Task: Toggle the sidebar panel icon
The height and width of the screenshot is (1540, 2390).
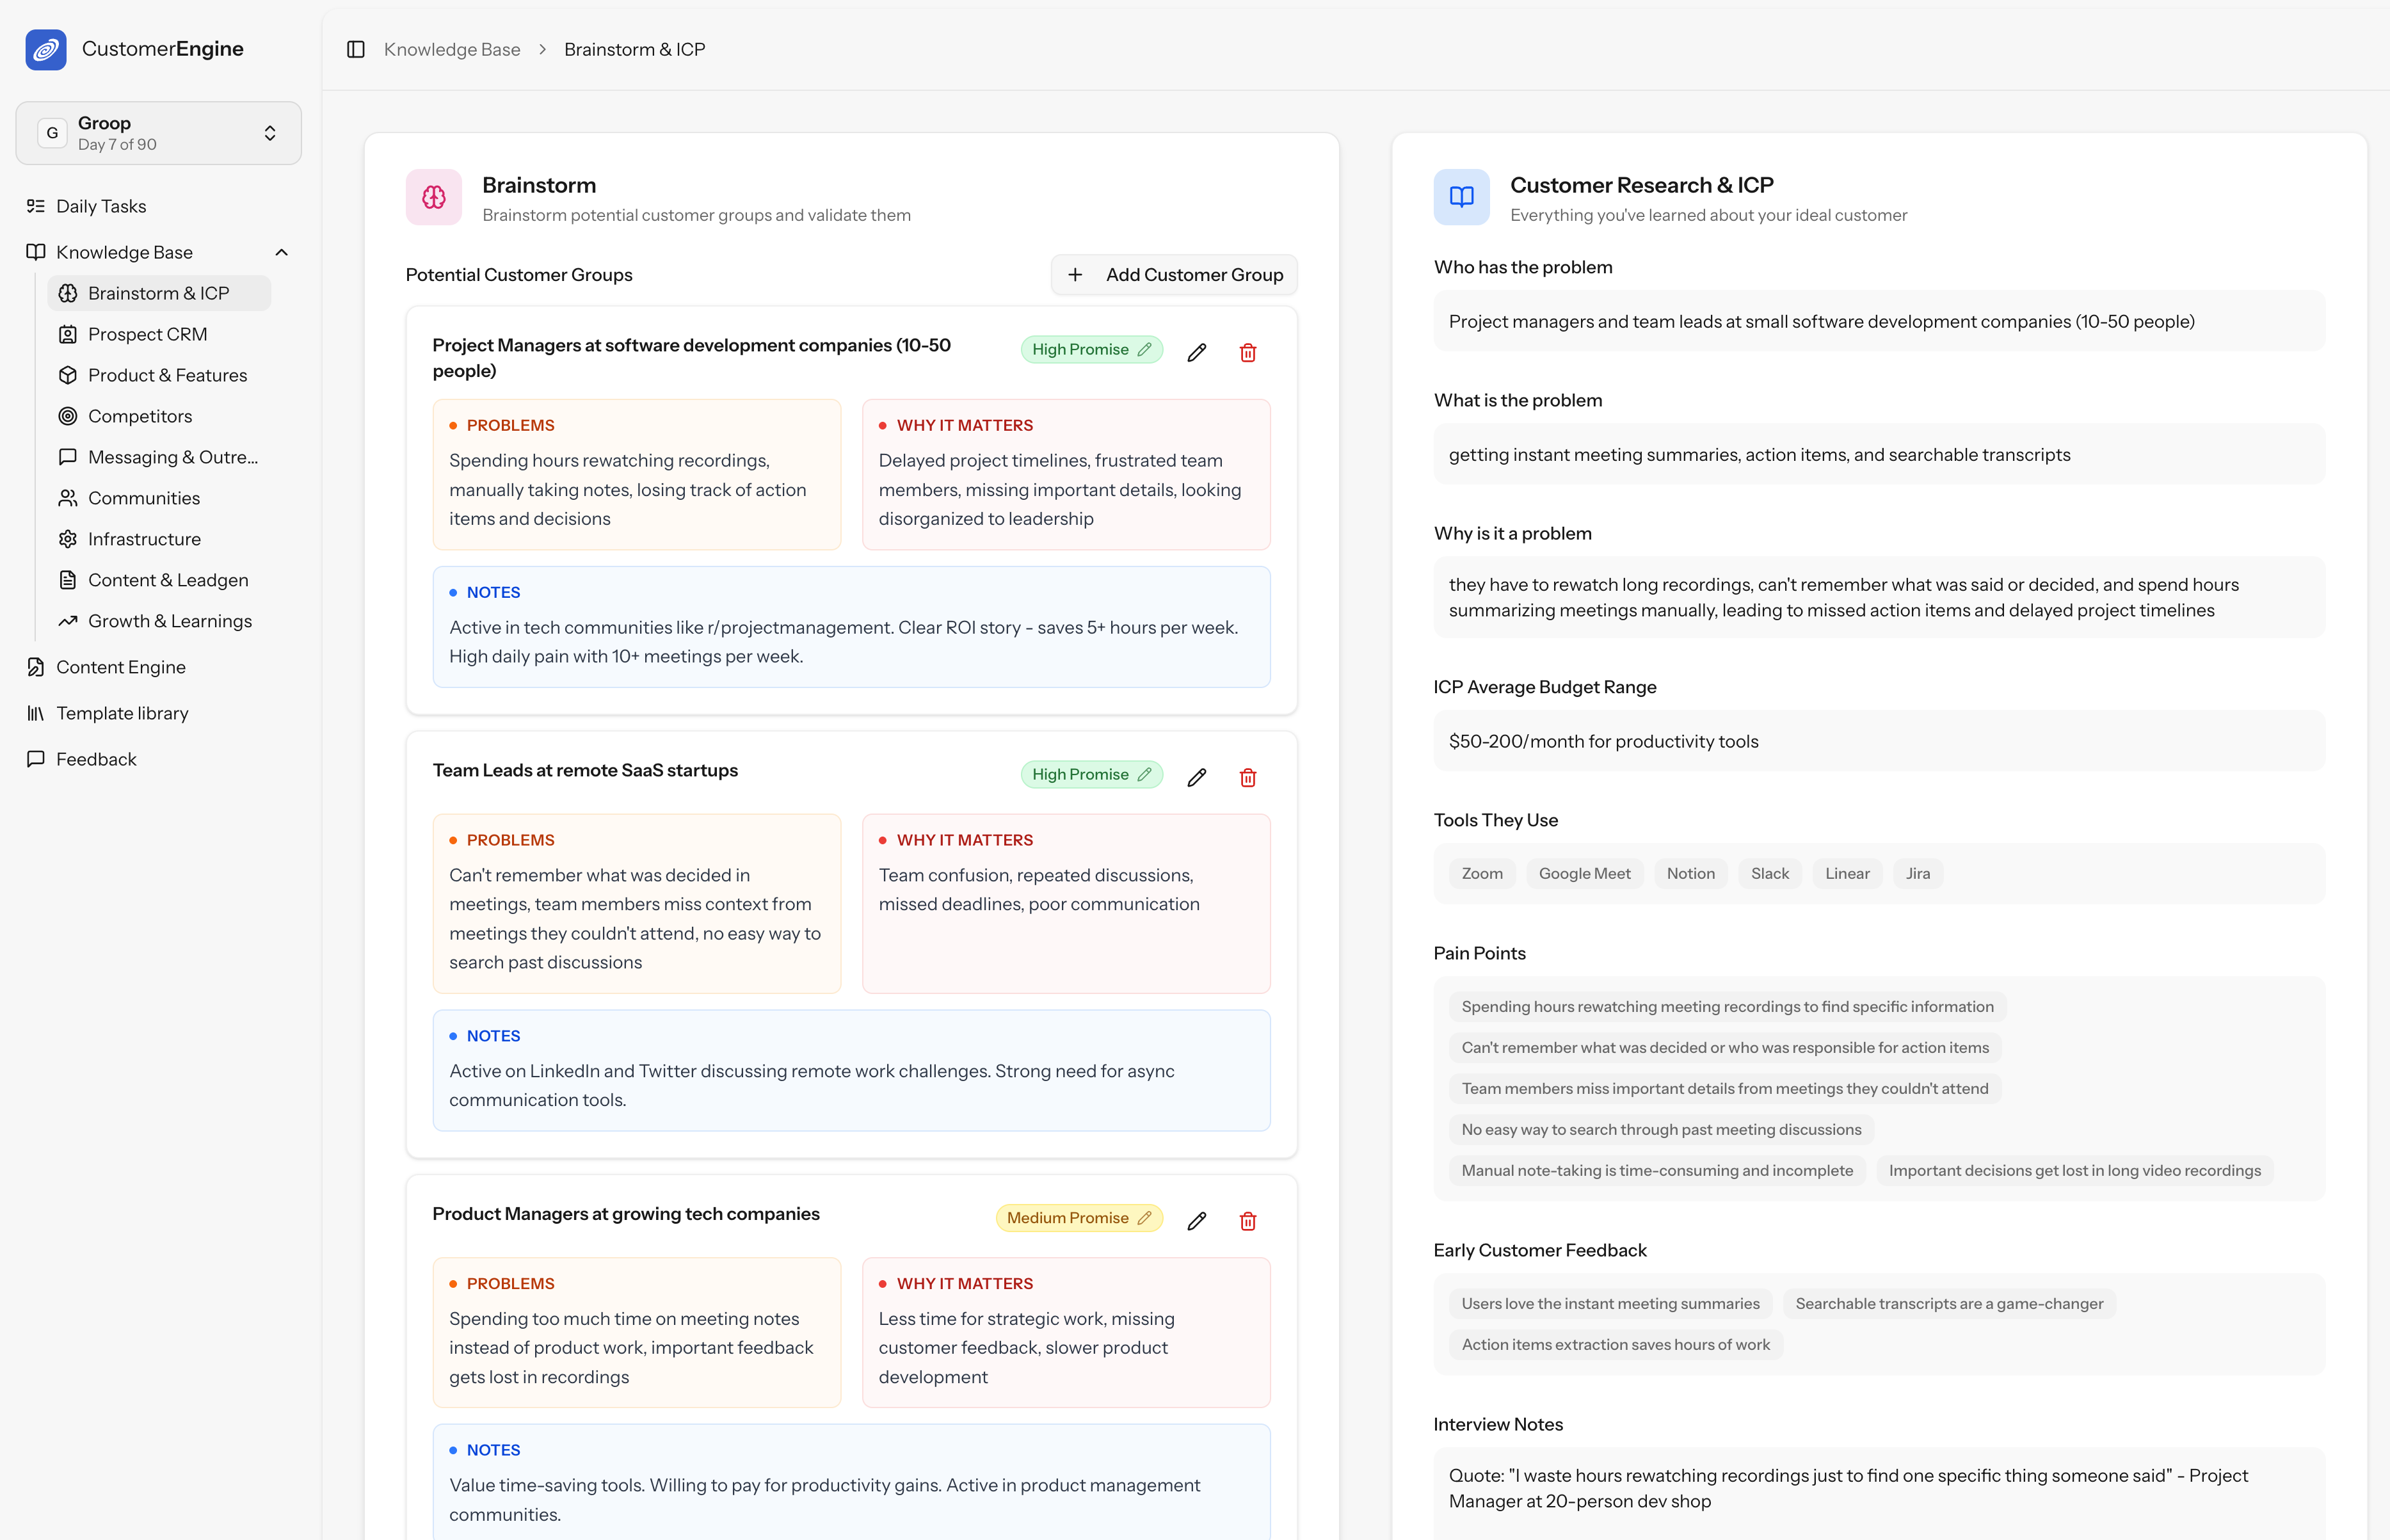Action: coord(355,49)
